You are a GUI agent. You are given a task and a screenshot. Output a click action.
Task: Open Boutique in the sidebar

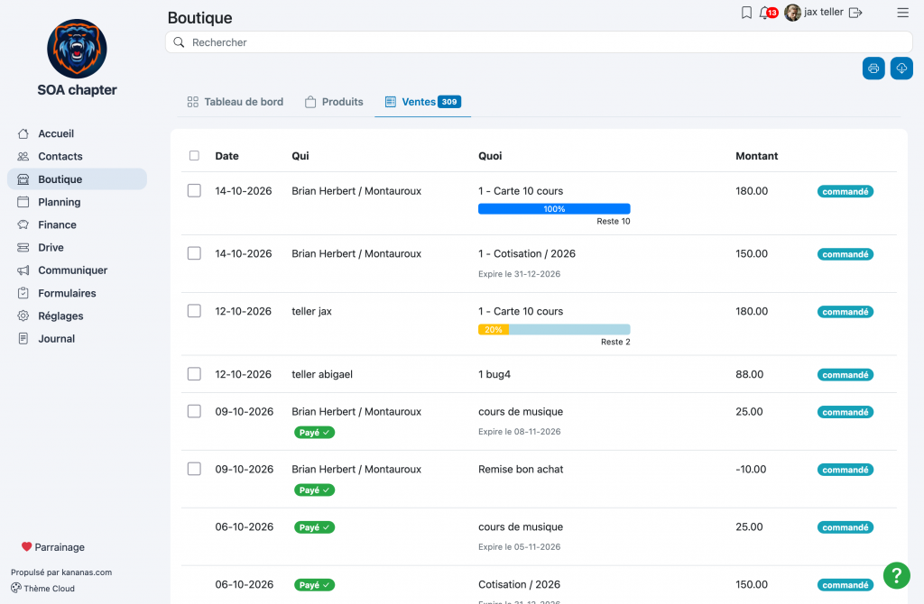(x=78, y=179)
